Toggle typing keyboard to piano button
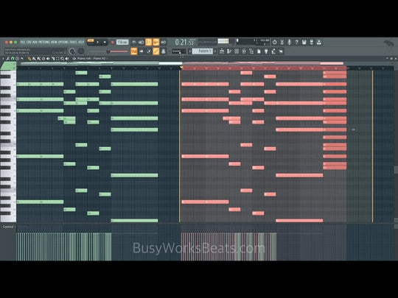 tap(133, 52)
